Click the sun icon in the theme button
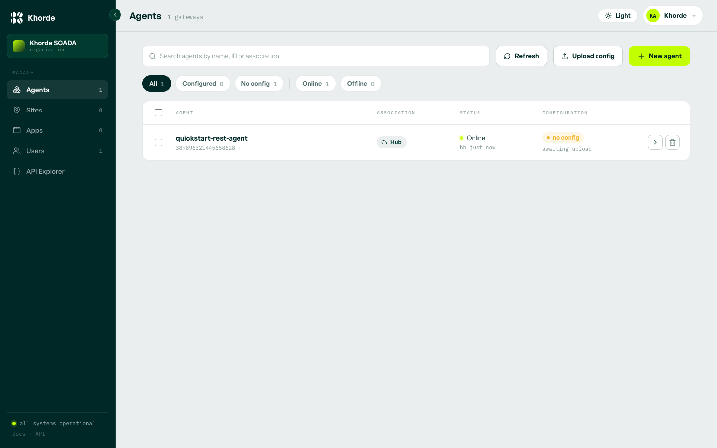Viewport: 717px width, 448px height. tap(608, 16)
